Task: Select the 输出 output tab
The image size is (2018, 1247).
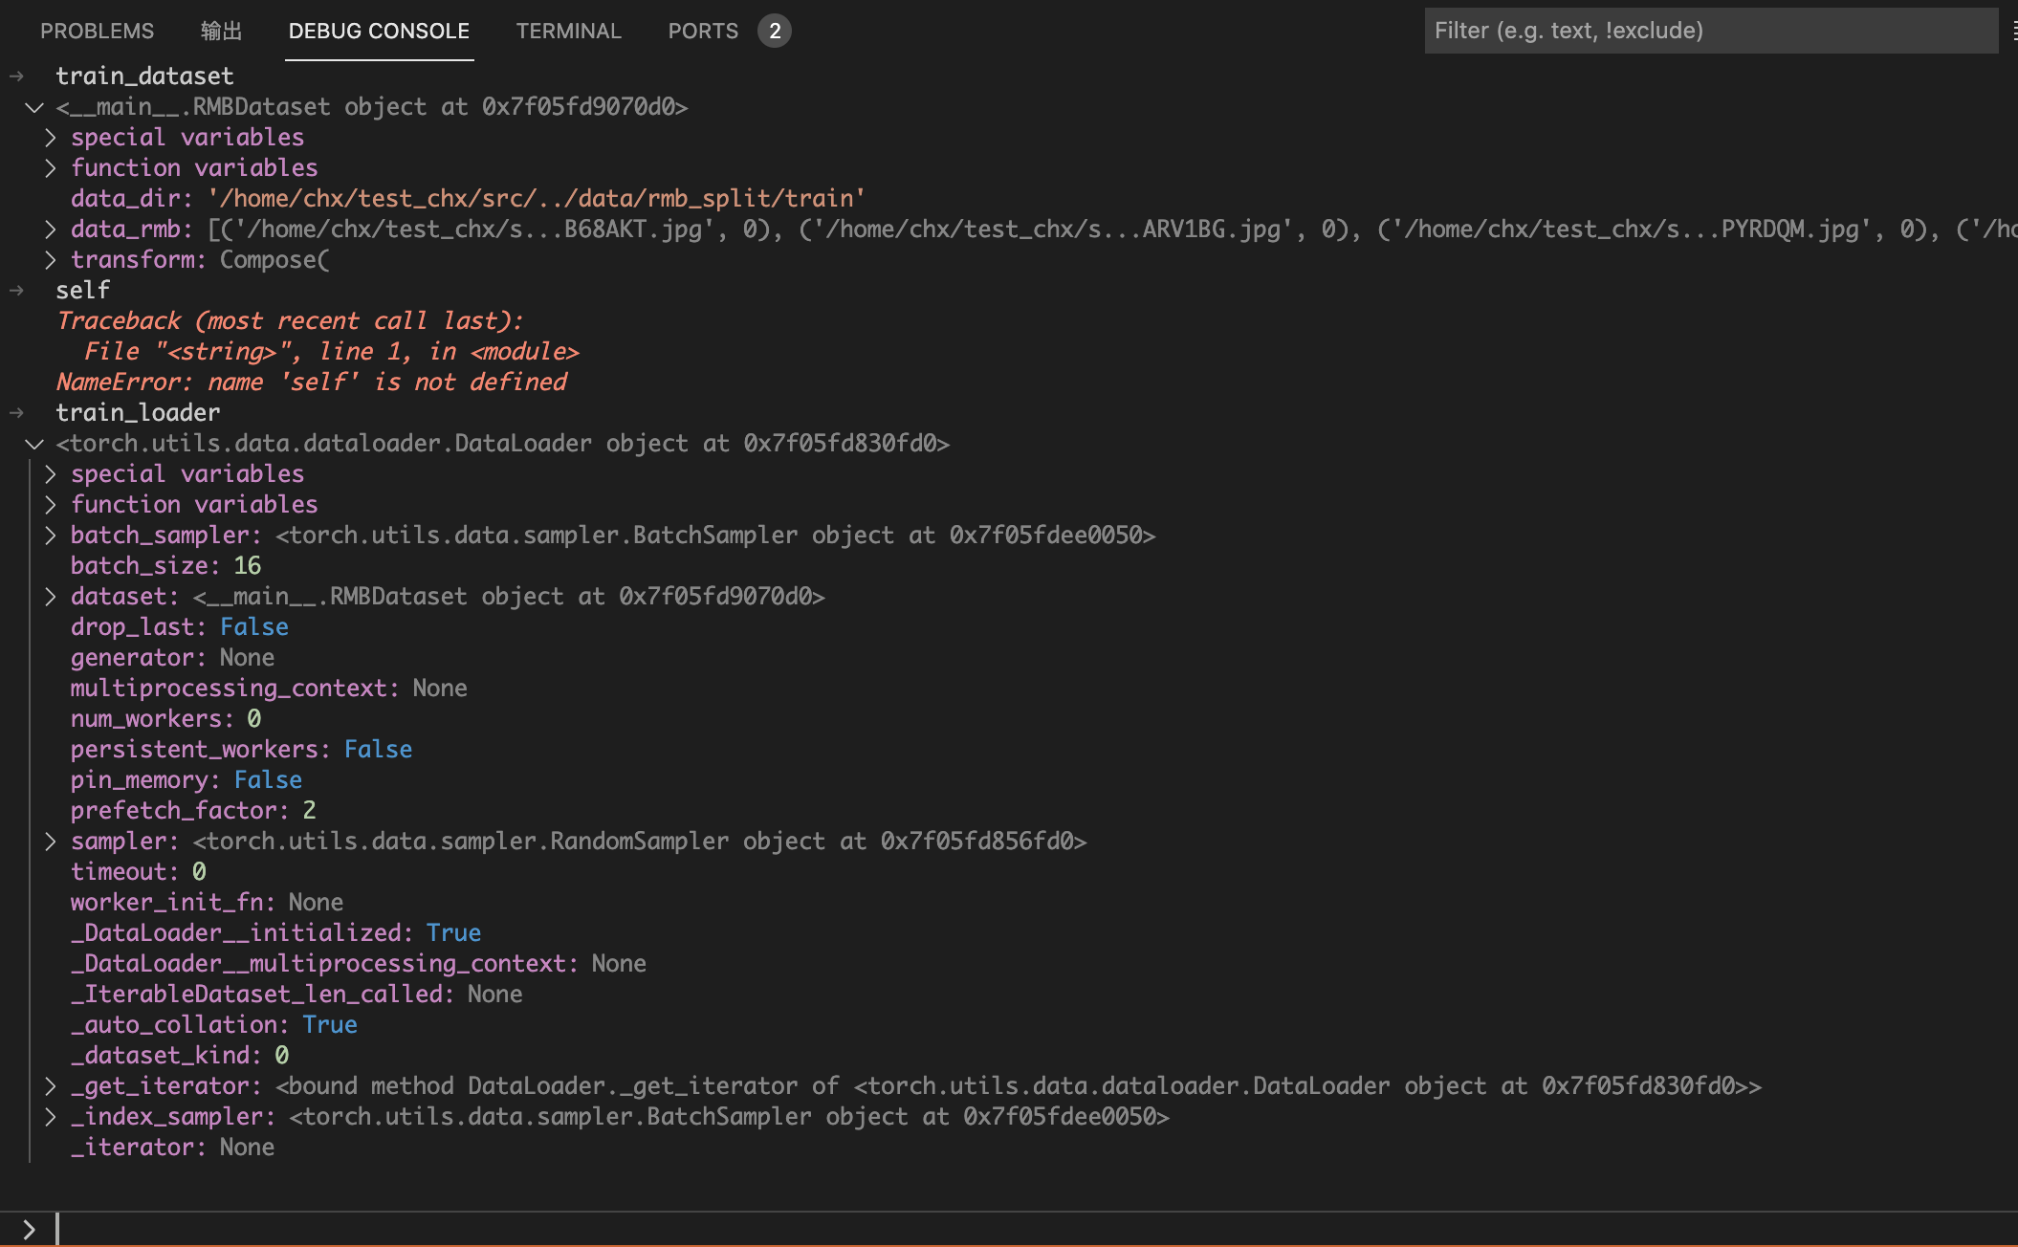Action: (221, 31)
